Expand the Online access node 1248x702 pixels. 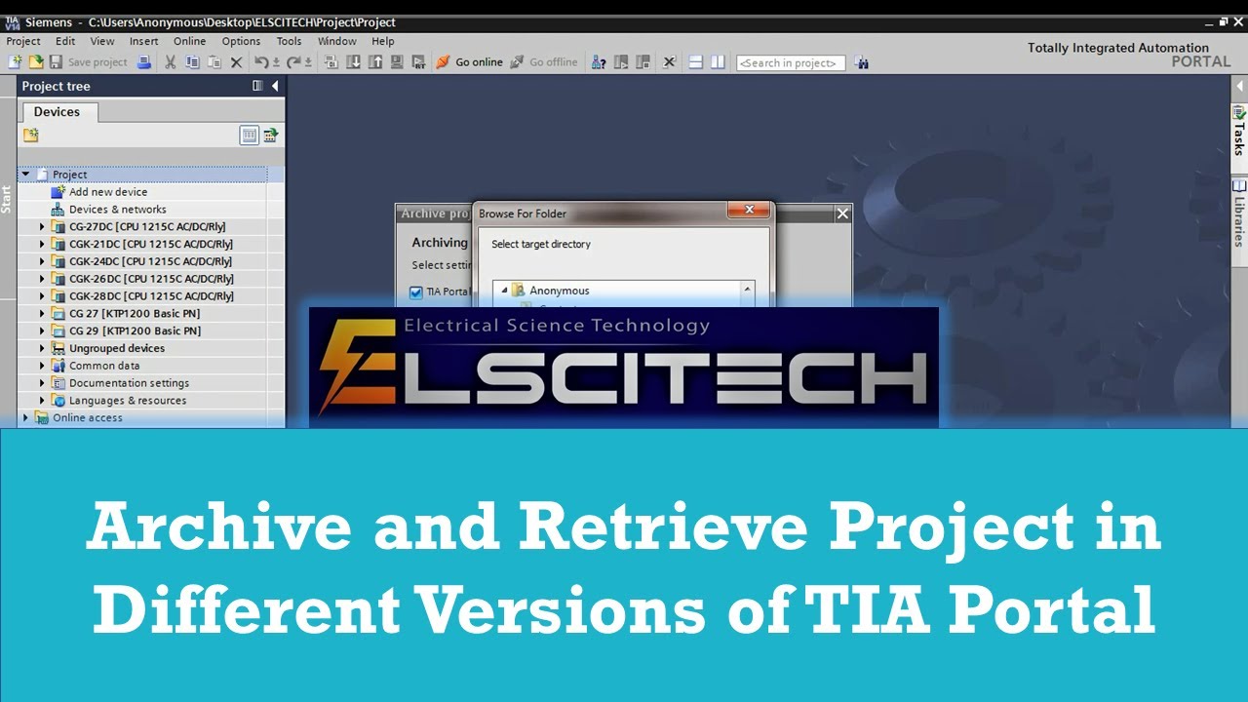(x=26, y=418)
